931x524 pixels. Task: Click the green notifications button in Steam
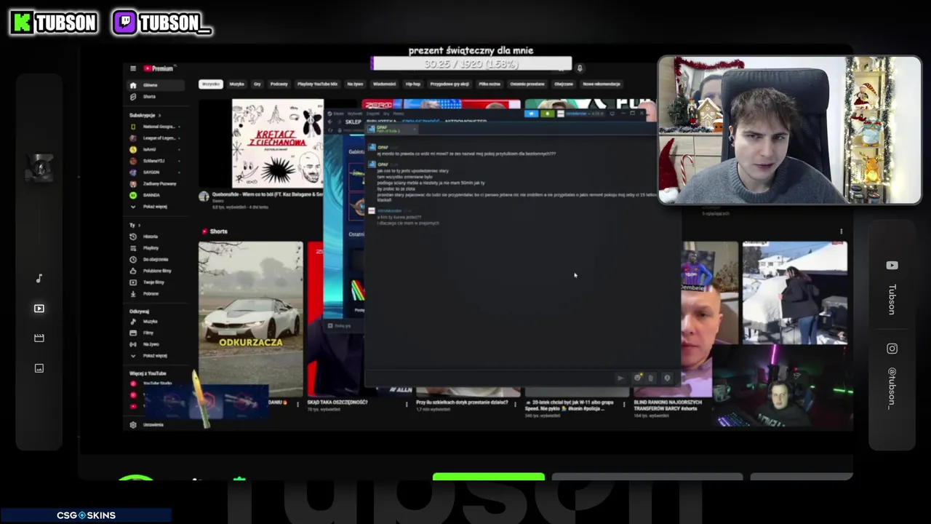548,114
